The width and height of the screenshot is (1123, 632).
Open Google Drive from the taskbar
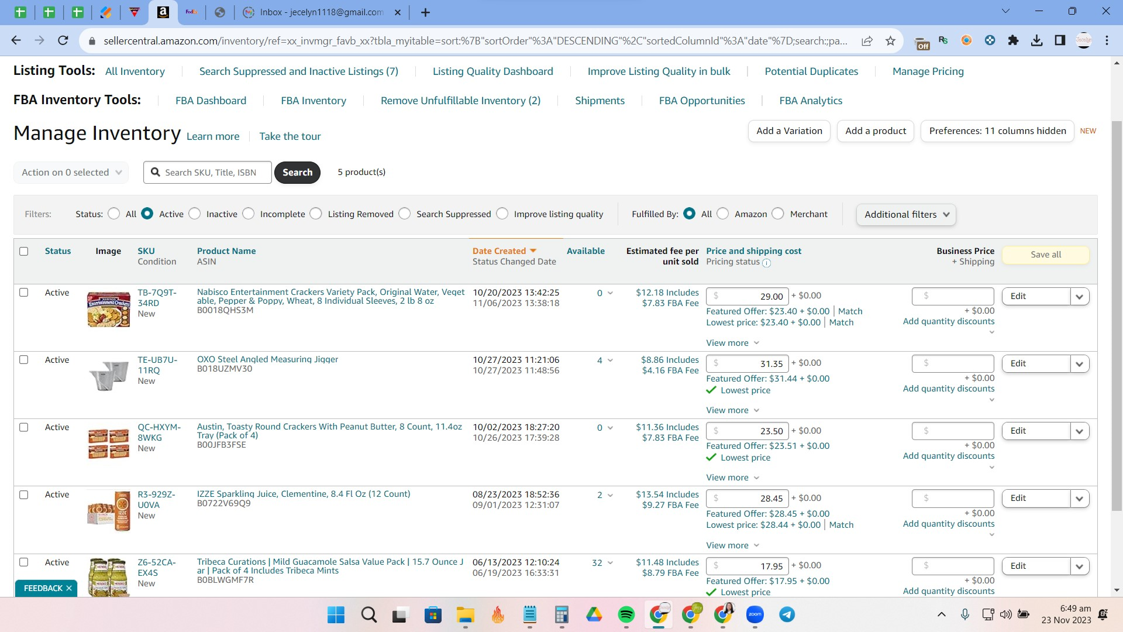tap(594, 614)
